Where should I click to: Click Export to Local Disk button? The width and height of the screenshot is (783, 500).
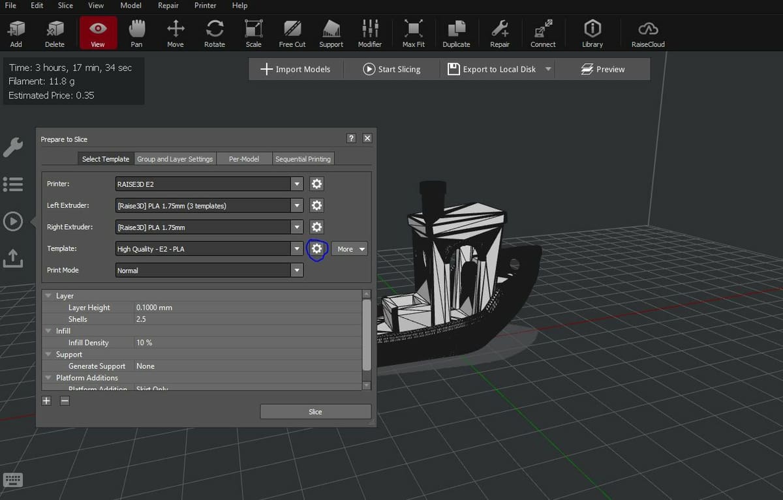(x=492, y=69)
